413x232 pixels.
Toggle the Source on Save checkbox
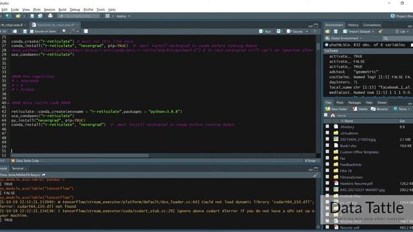(x=32, y=32)
